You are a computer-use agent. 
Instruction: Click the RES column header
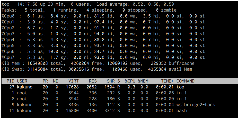(93, 81)
